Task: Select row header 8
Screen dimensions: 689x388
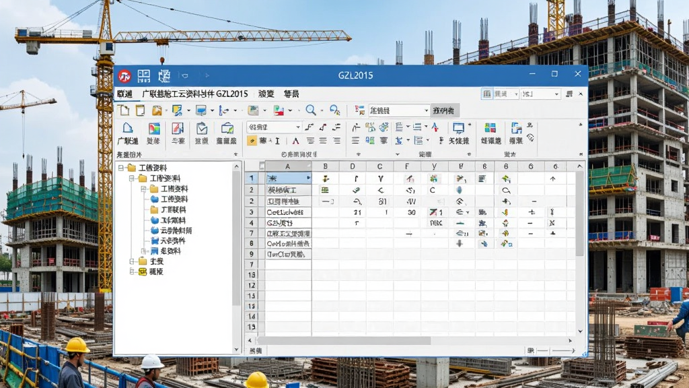Action: 252,244
